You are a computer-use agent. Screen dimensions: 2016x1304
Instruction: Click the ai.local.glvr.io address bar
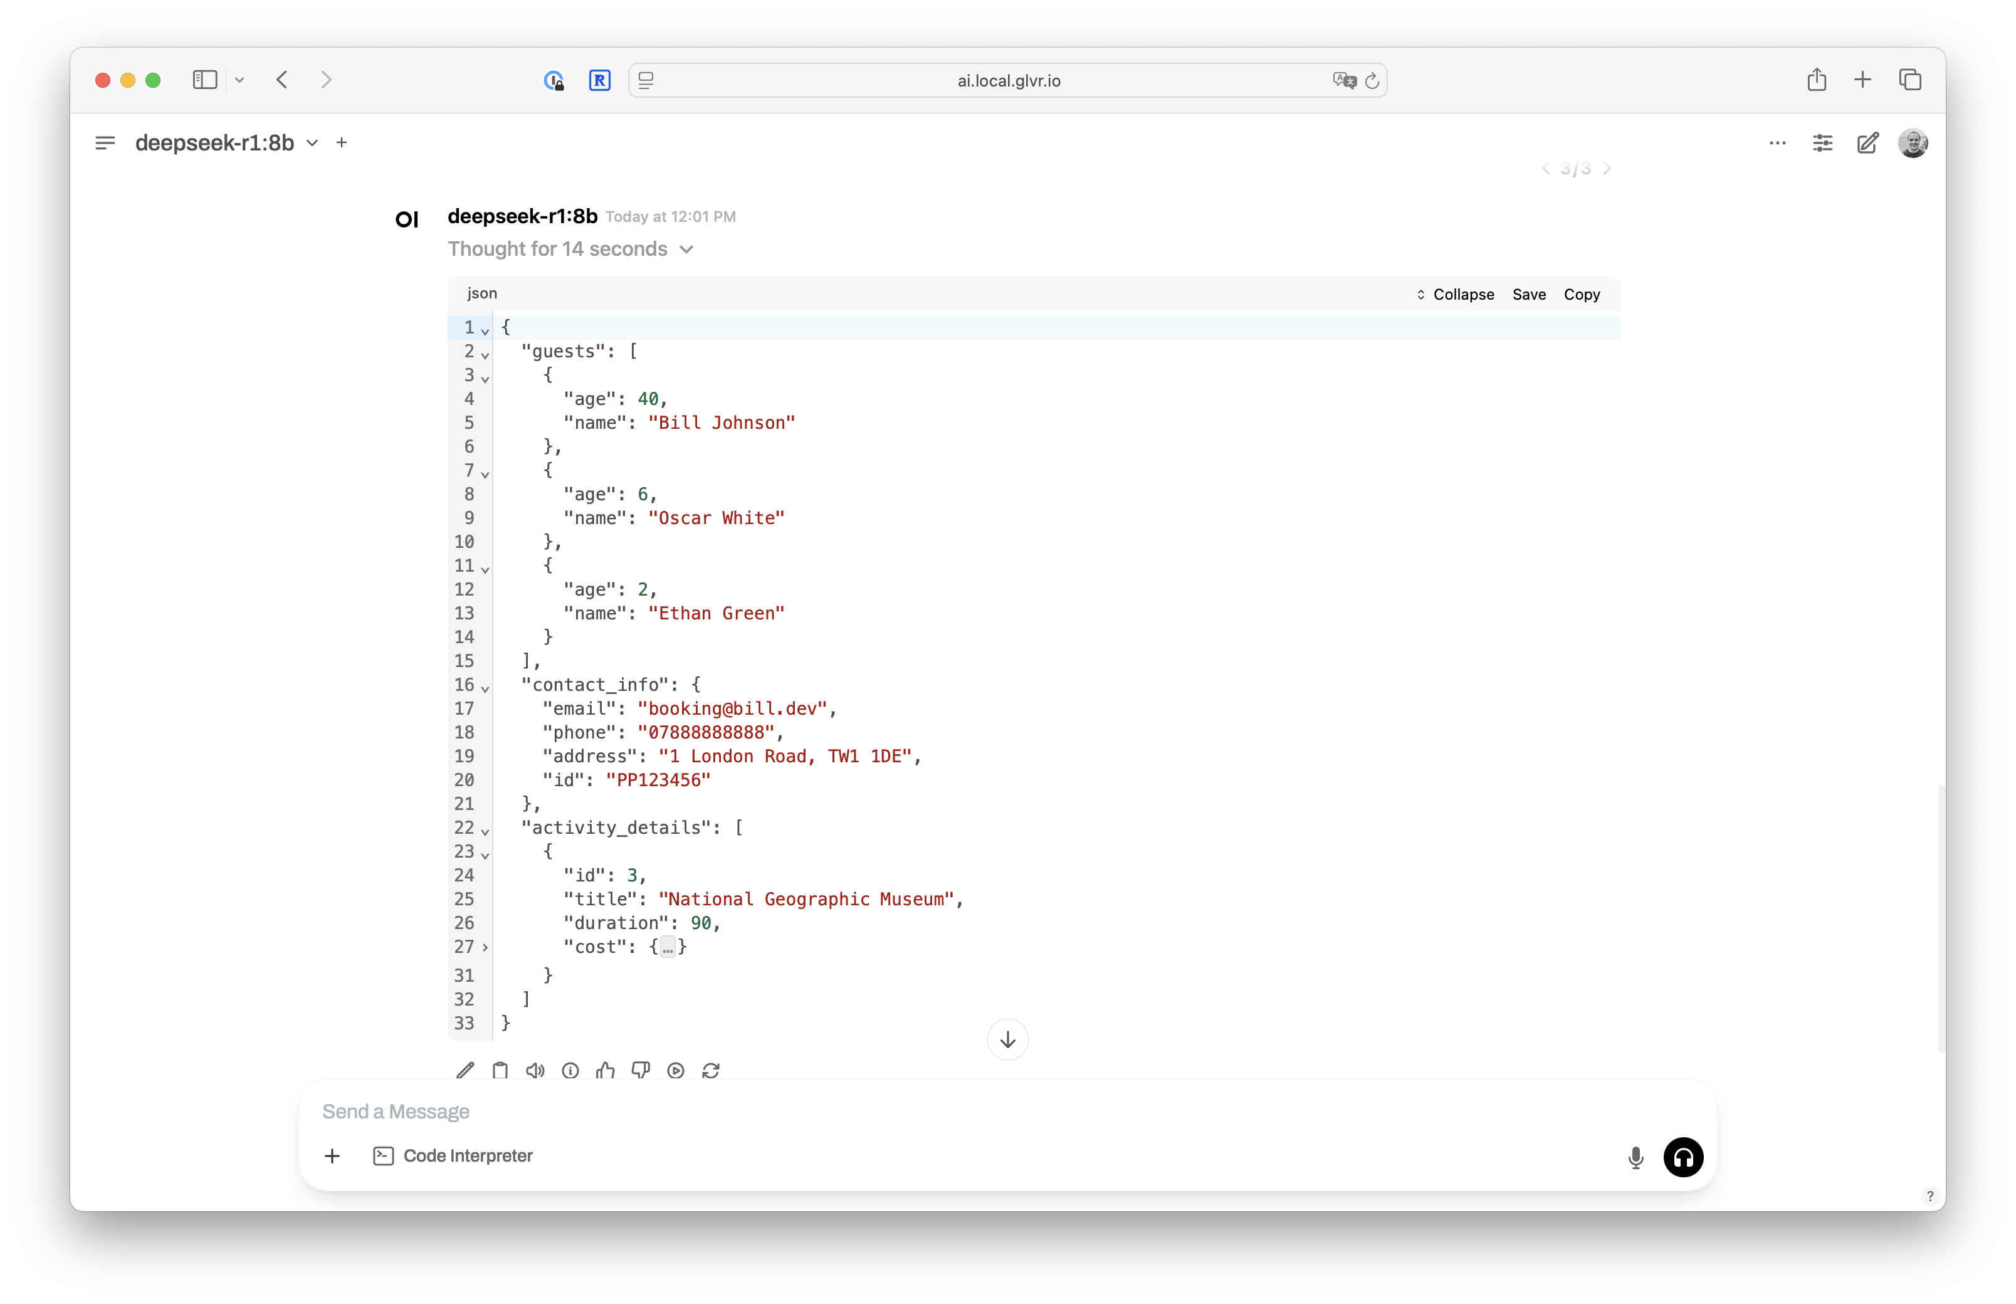[1007, 80]
